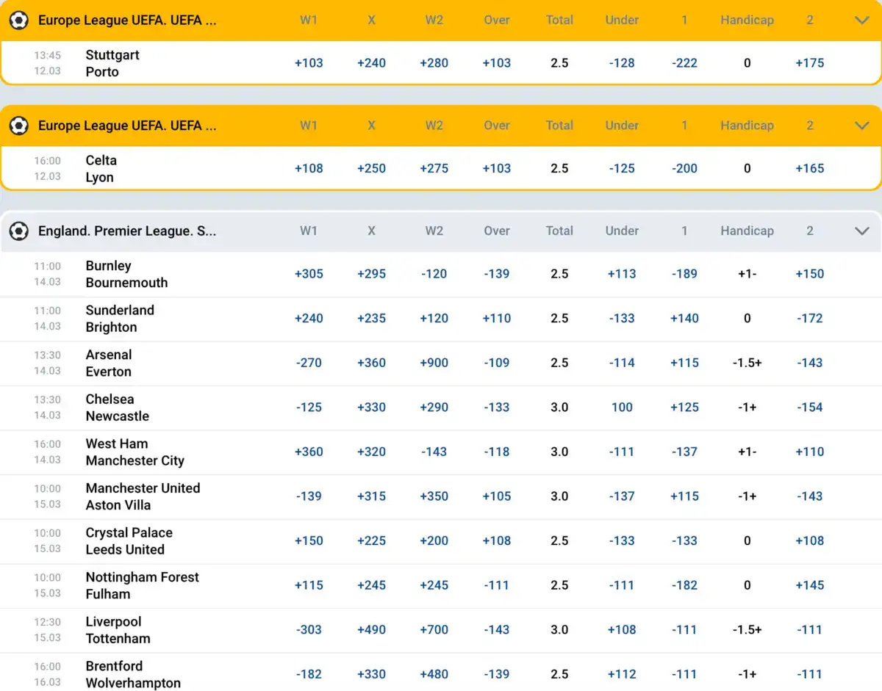Bet Stuttgart to win at +103
The height and width of the screenshot is (691, 882).
coord(309,63)
